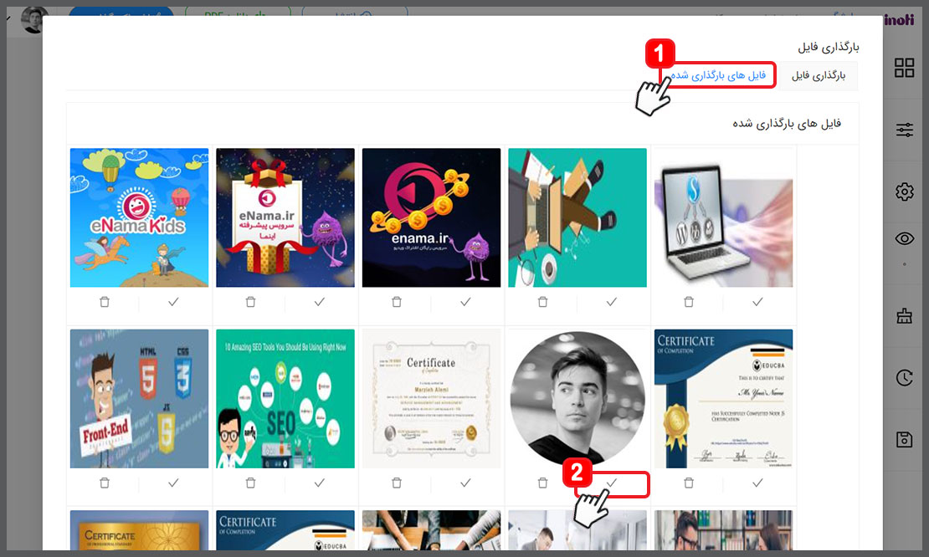Screen dimensions: 929x557
Task: Open the settings gear in sidebar
Action: click(x=904, y=192)
